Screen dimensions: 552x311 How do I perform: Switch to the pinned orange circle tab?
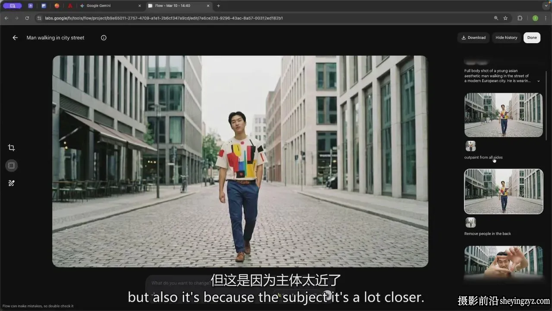pos(57,6)
